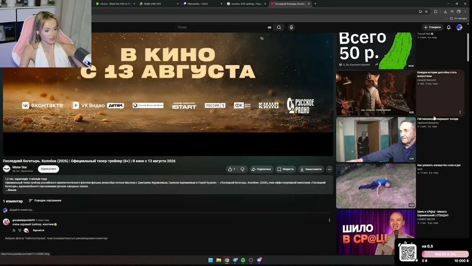
Task: Click the Додайте коментар input field
Action: [x=170, y=210]
